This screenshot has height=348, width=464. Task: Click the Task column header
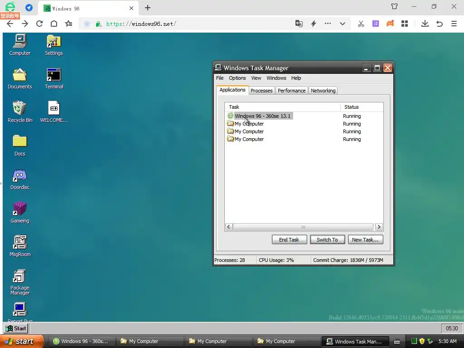pyautogui.click(x=283, y=107)
